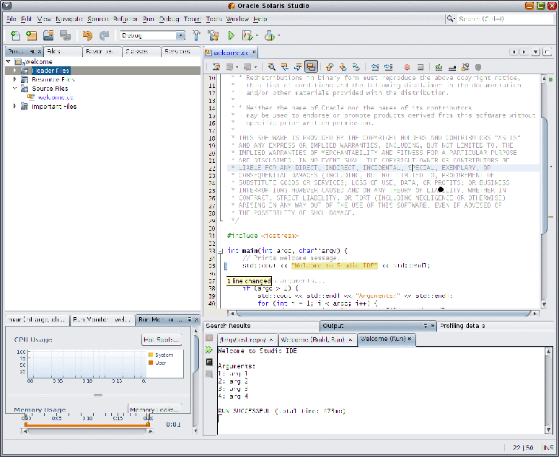Click the Profile Project flask icon

point(270,35)
